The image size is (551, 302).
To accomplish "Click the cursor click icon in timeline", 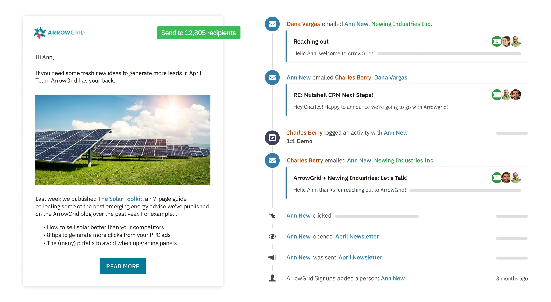I will (272, 215).
